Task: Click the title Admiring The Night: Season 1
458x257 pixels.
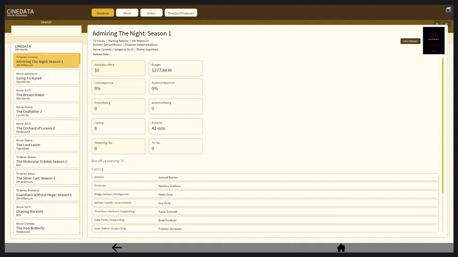Action: (x=132, y=33)
